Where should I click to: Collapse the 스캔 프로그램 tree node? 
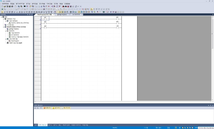(x=5, y=39)
